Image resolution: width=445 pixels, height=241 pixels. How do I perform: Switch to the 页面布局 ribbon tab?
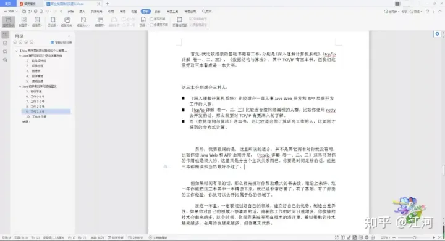coord(96,11)
